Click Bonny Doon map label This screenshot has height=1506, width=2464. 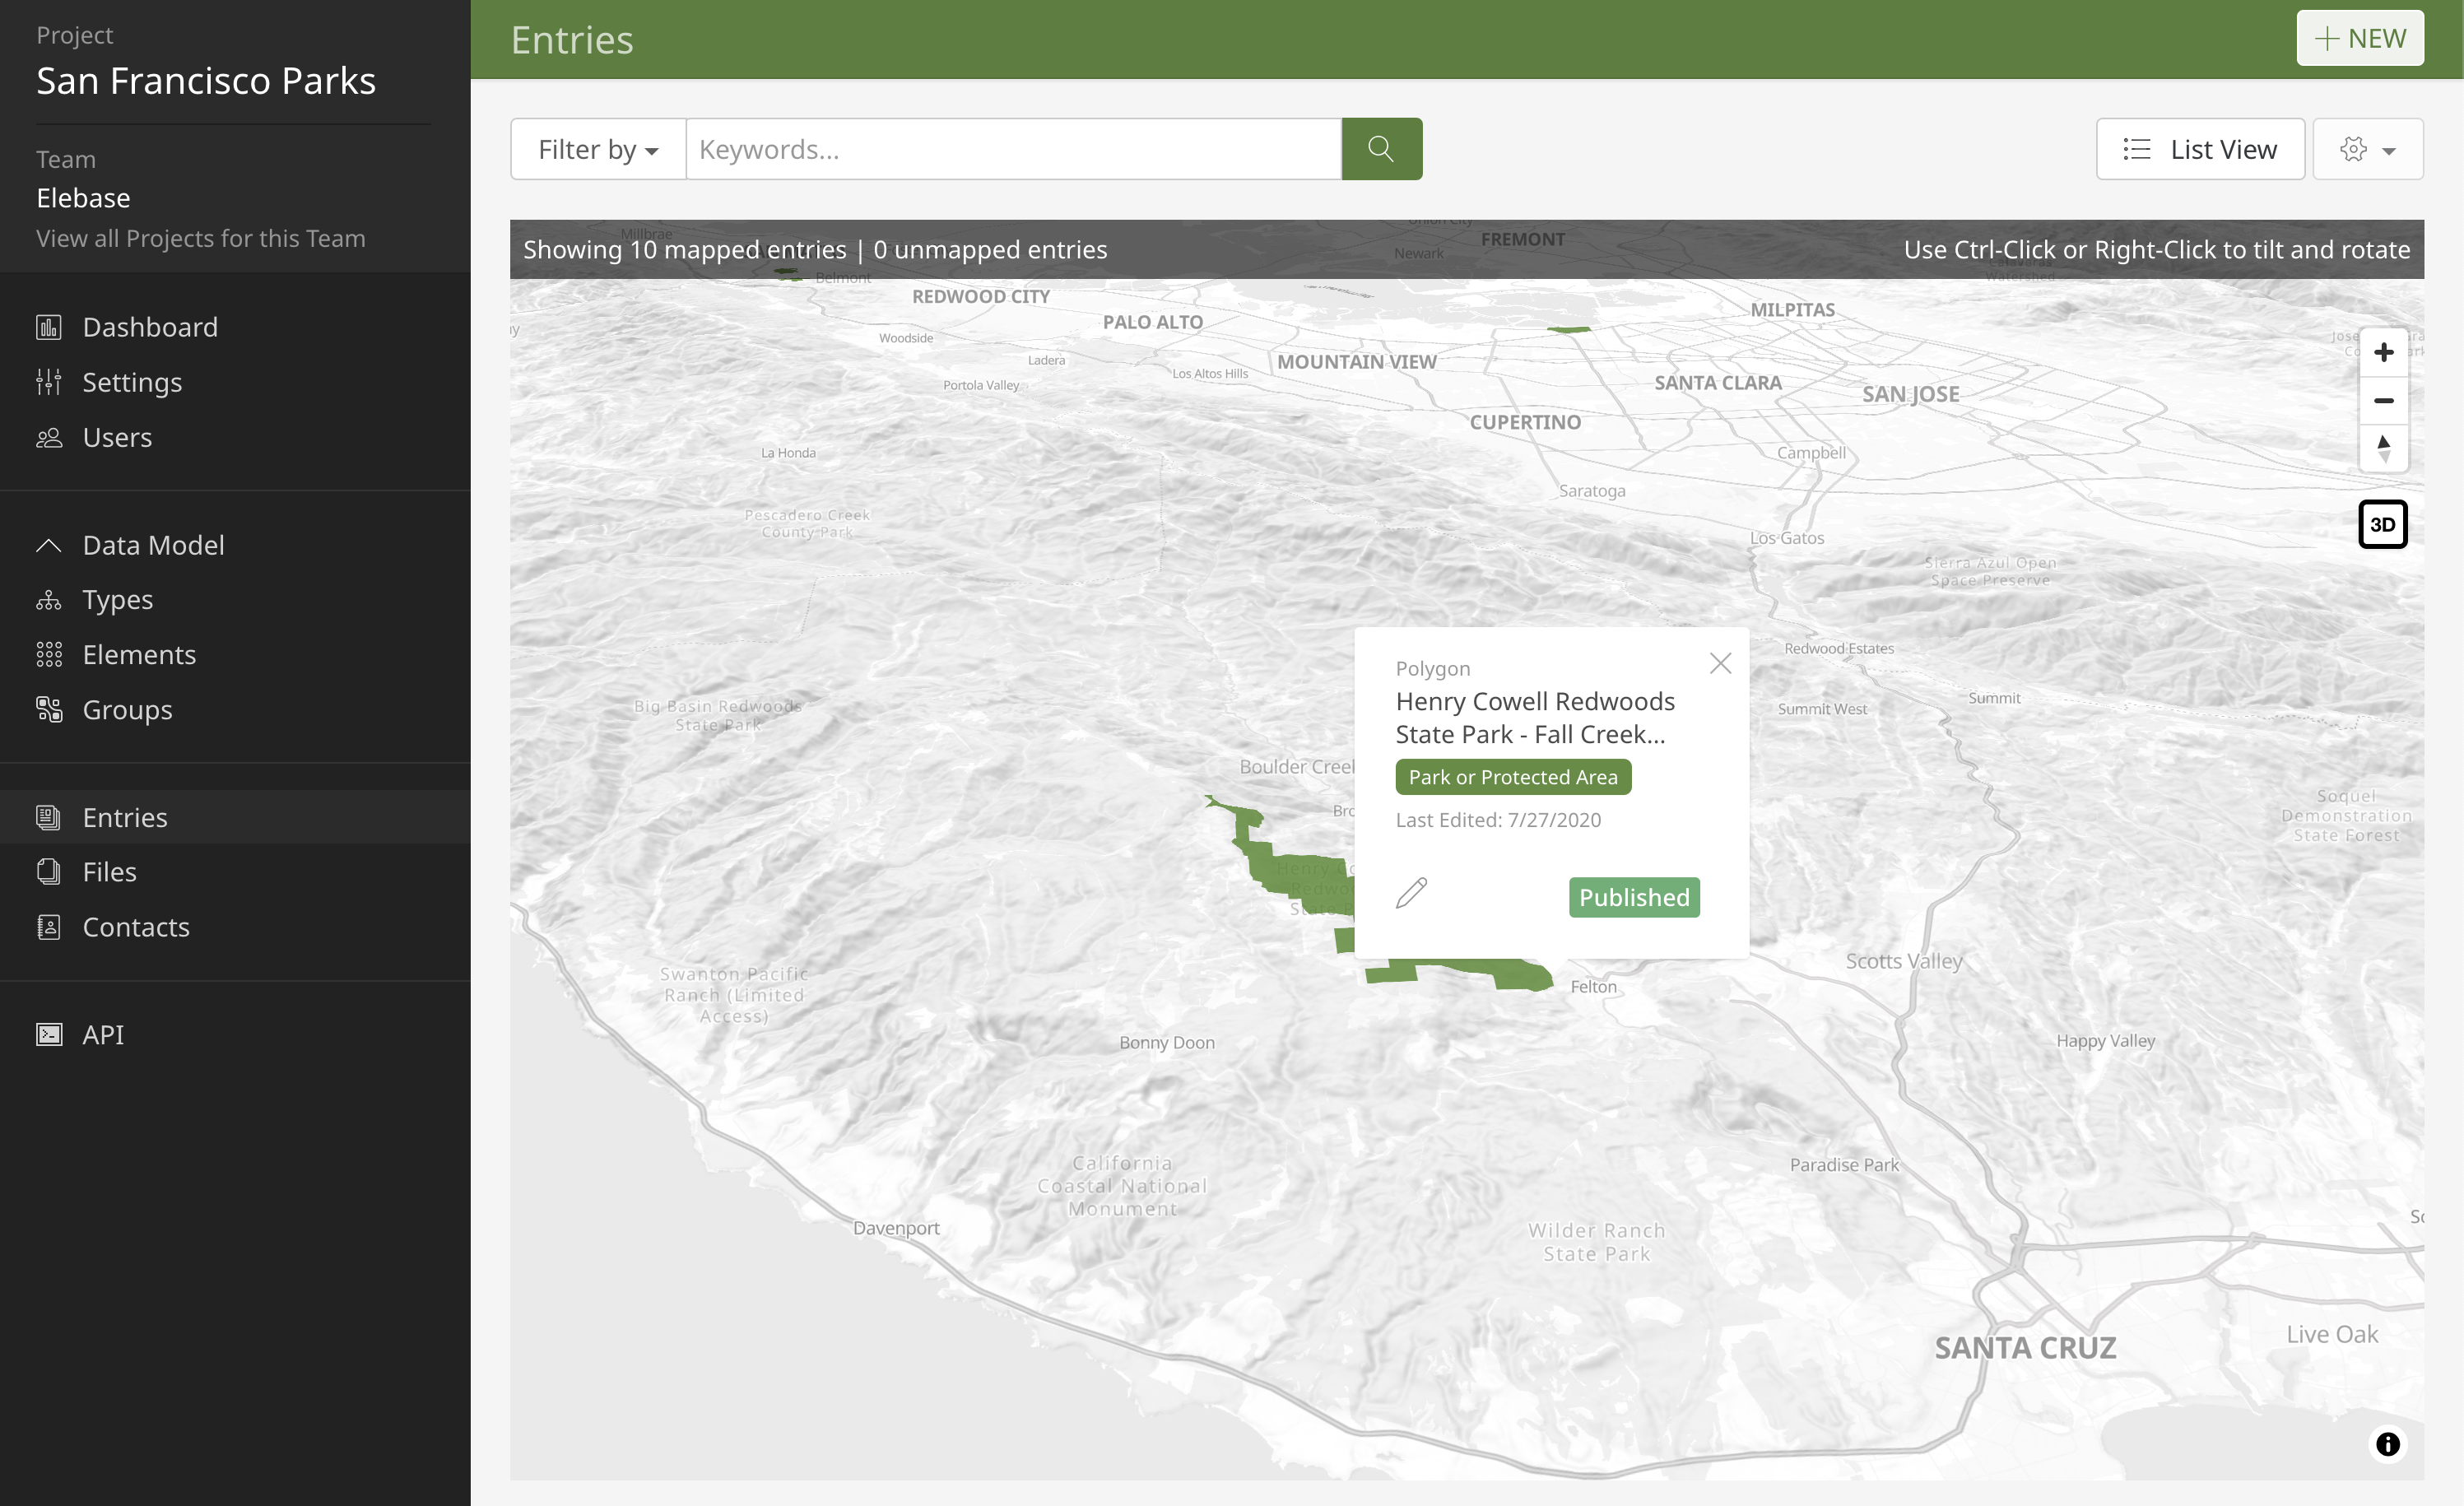[x=1167, y=1042]
